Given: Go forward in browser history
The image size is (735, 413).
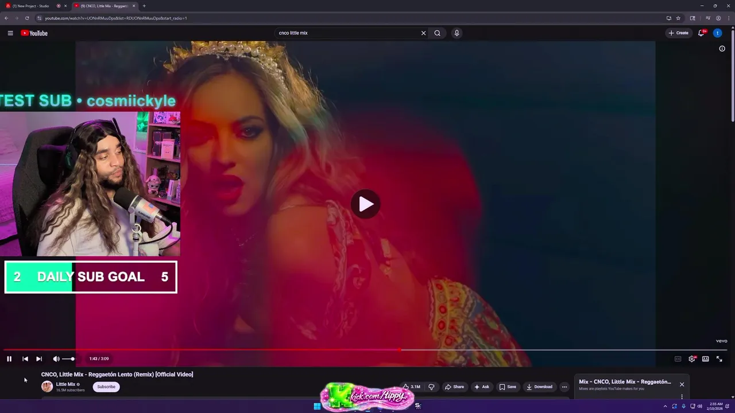Looking at the screenshot, I should click(17, 18).
